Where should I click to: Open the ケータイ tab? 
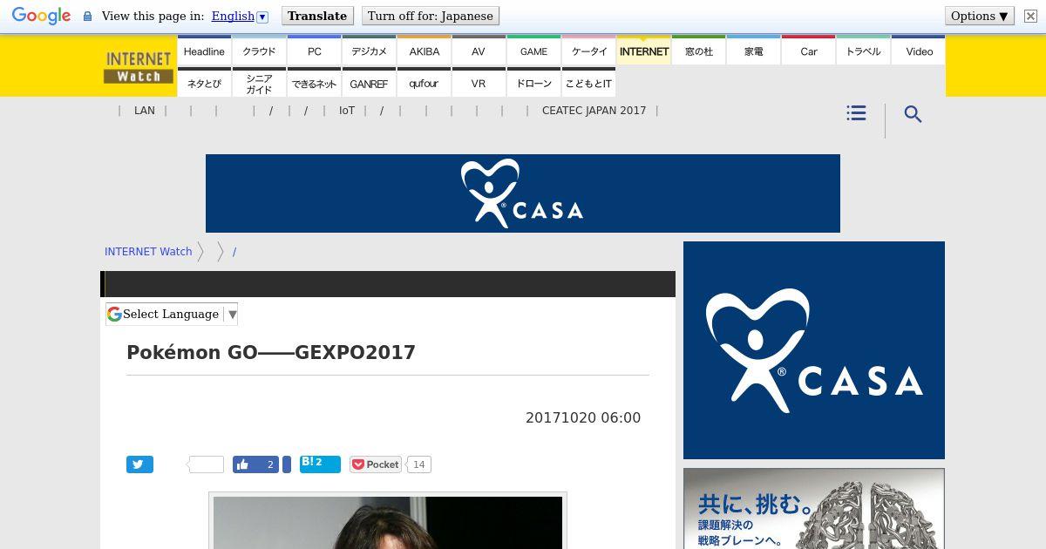point(588,51)
